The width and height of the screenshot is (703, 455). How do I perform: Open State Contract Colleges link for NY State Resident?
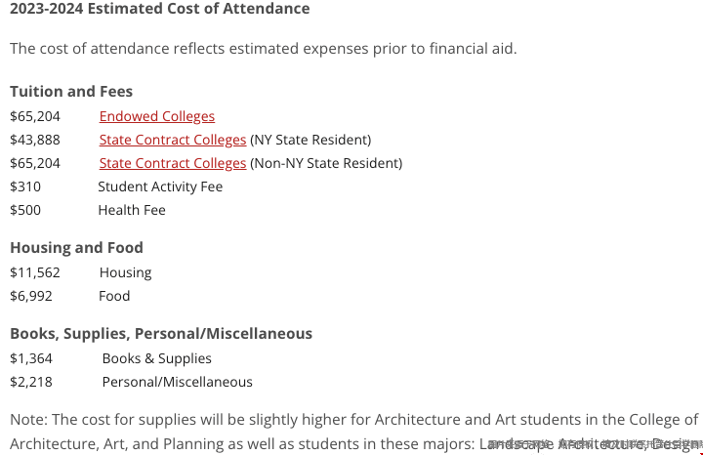(x=172, y=140)
